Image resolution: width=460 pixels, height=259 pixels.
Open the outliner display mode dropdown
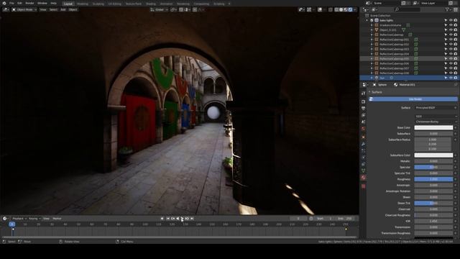coord(375,9)
